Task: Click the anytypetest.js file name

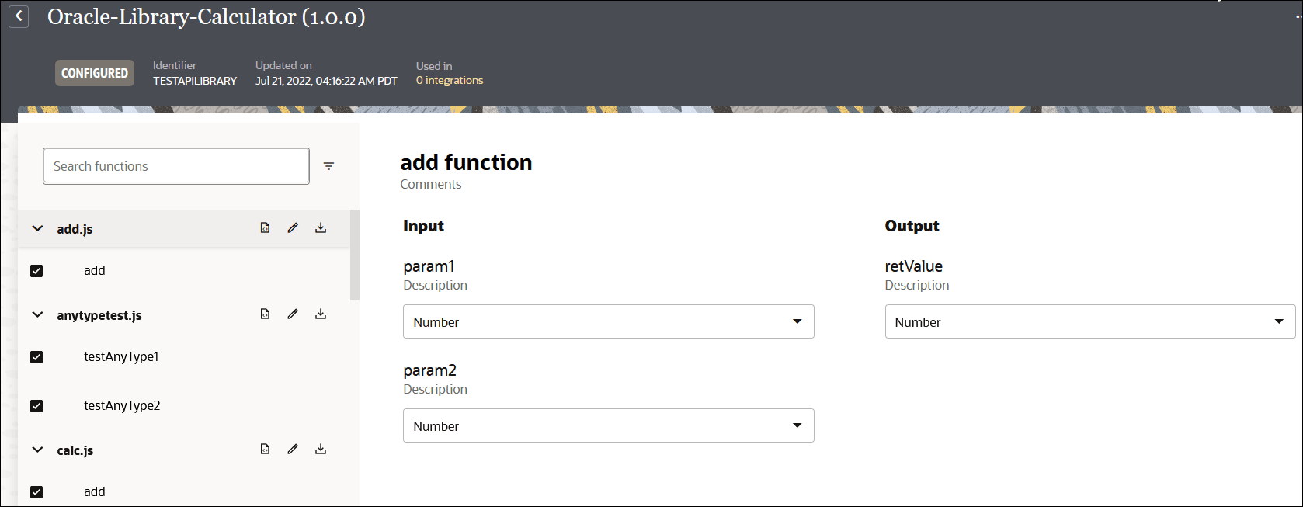Action: pyautogui.click(x=99, y=315)
